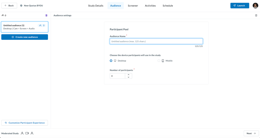Click the purple B icon in sidebar
Screen dimensions: 260x138
tap(46, 15)
